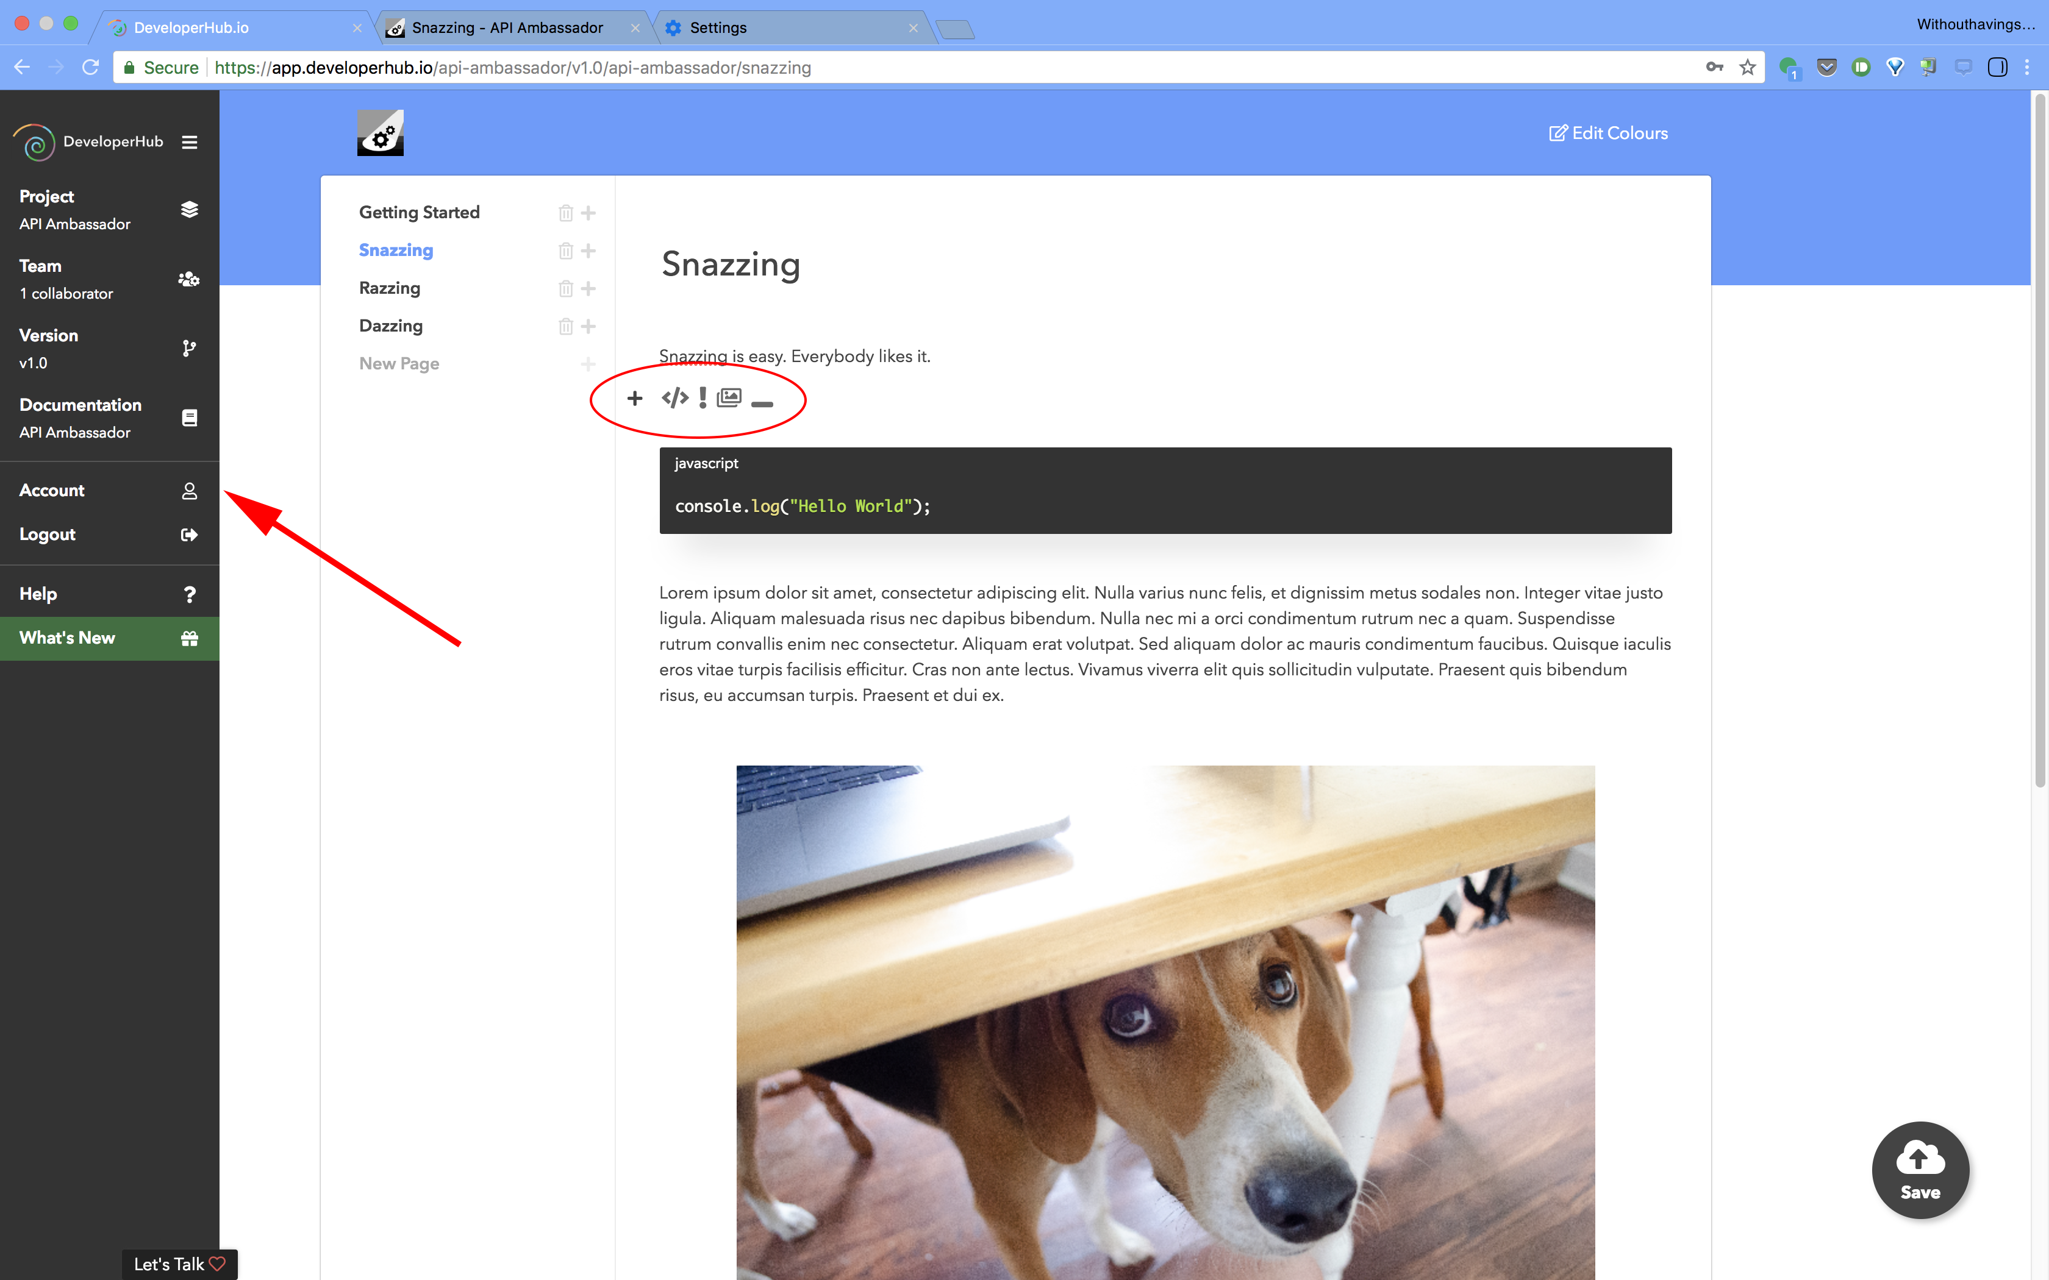Click the Let's Talk chat button
The image size is (2049, 1280).
[x=179, y=1263]
